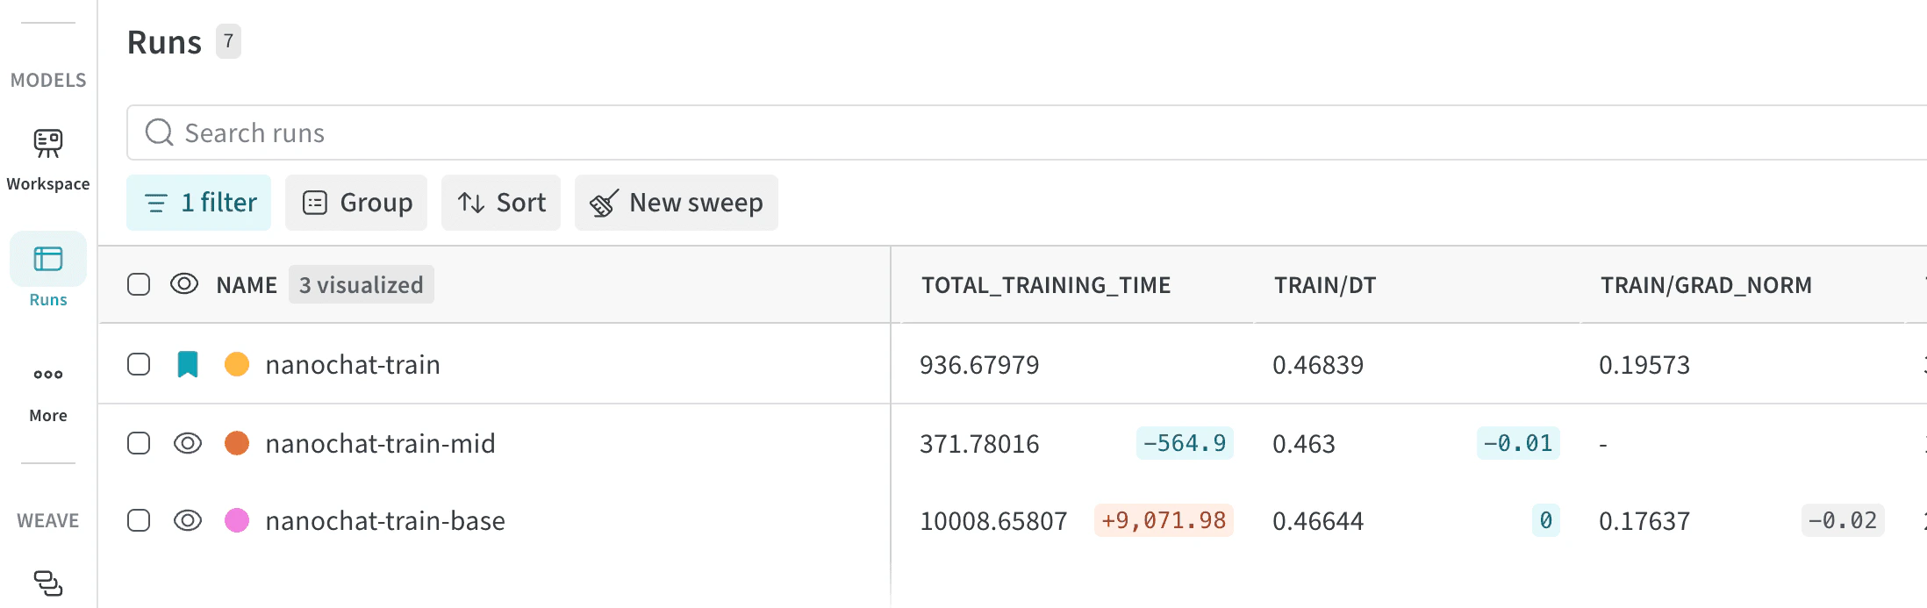Click the New sweep broom icon
The width and height of the screenshot is (1927, 608).
click(x=602, y=203)
